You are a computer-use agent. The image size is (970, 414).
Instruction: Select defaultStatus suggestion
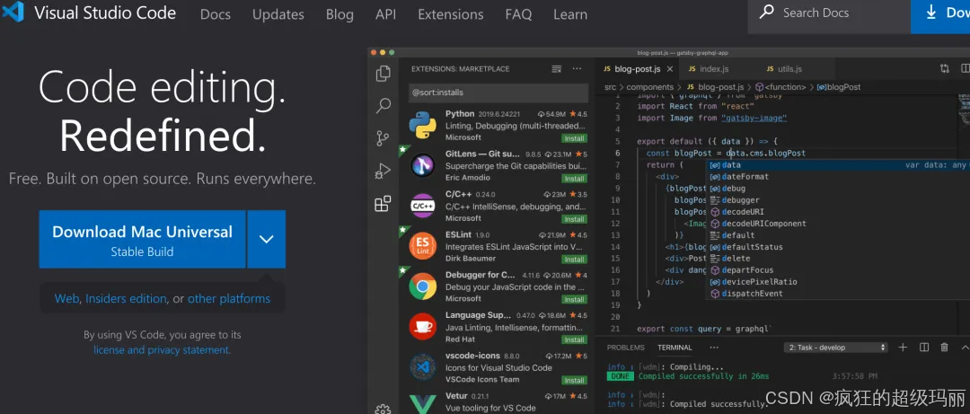[753, 247]
